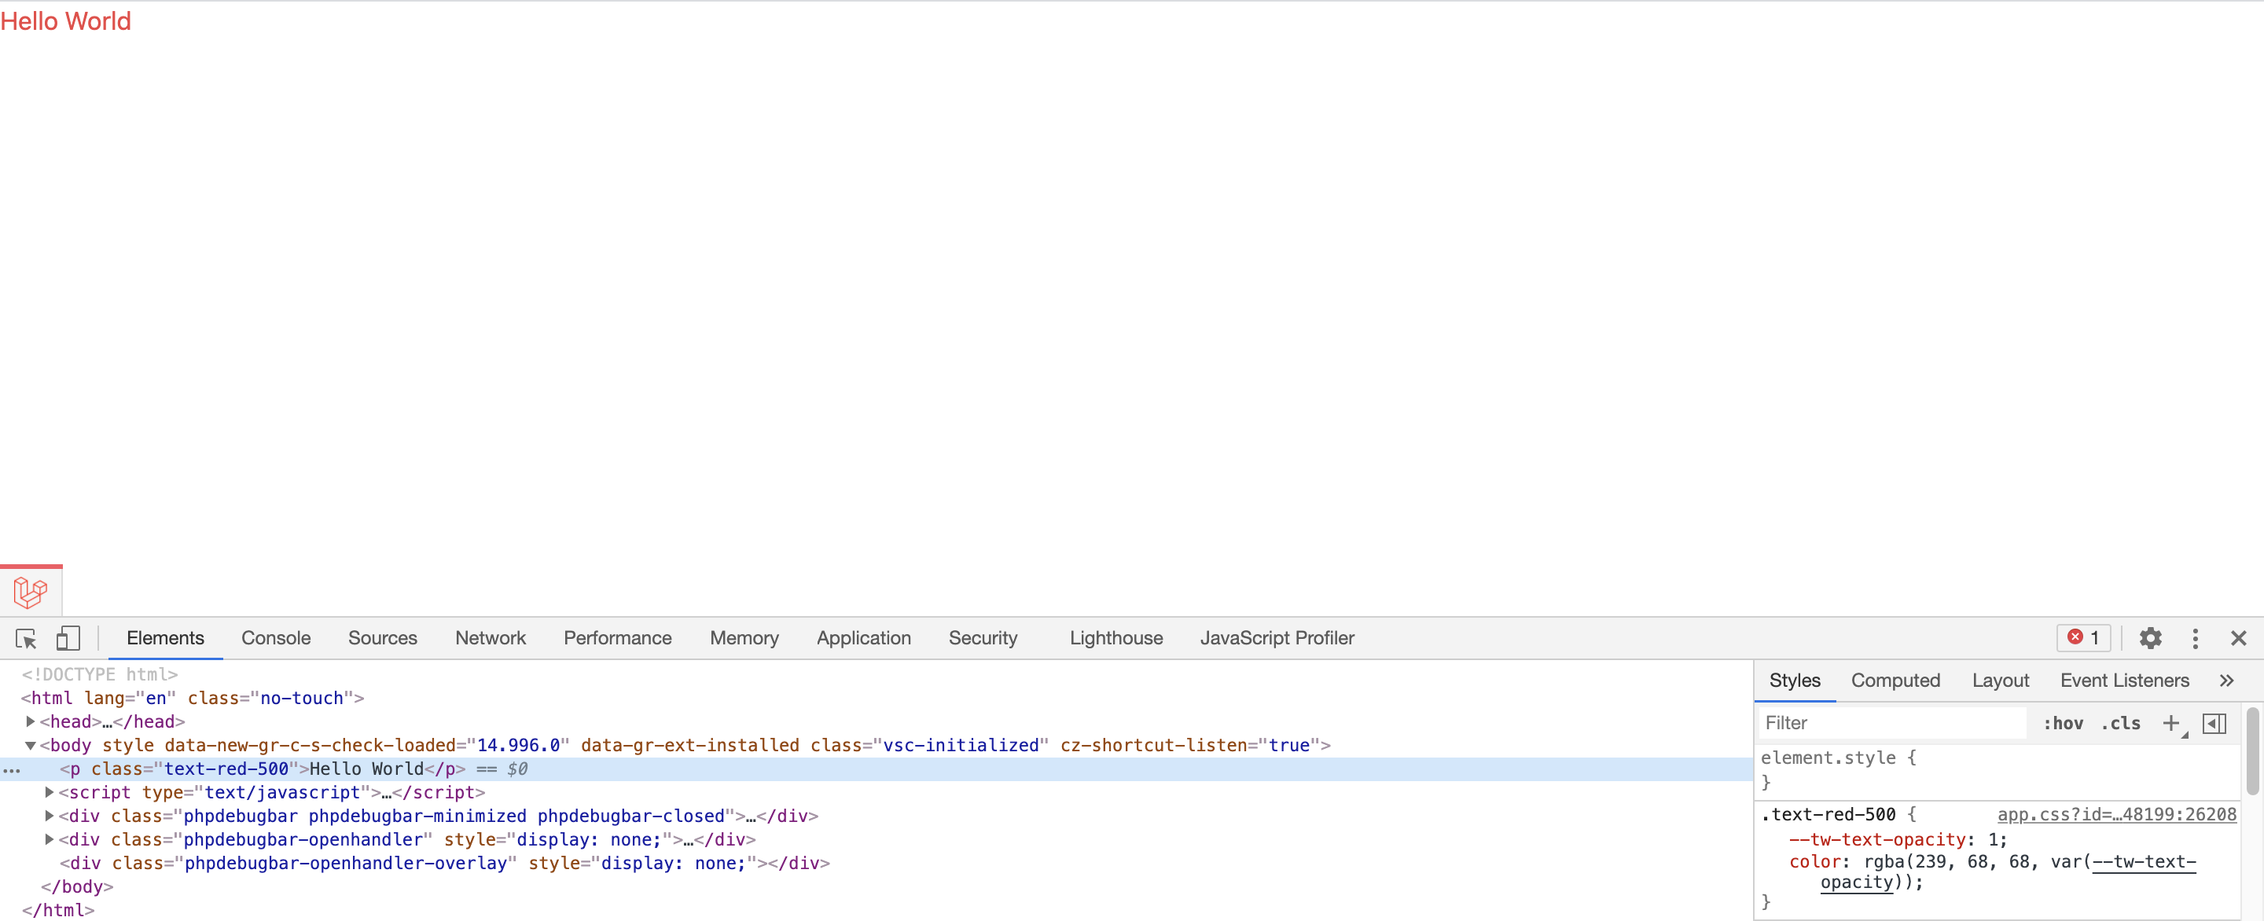The image size is (2264, 921).
Task: Add new style rule plus icon
Action: pyautogui.click(x=2170, y=722)
